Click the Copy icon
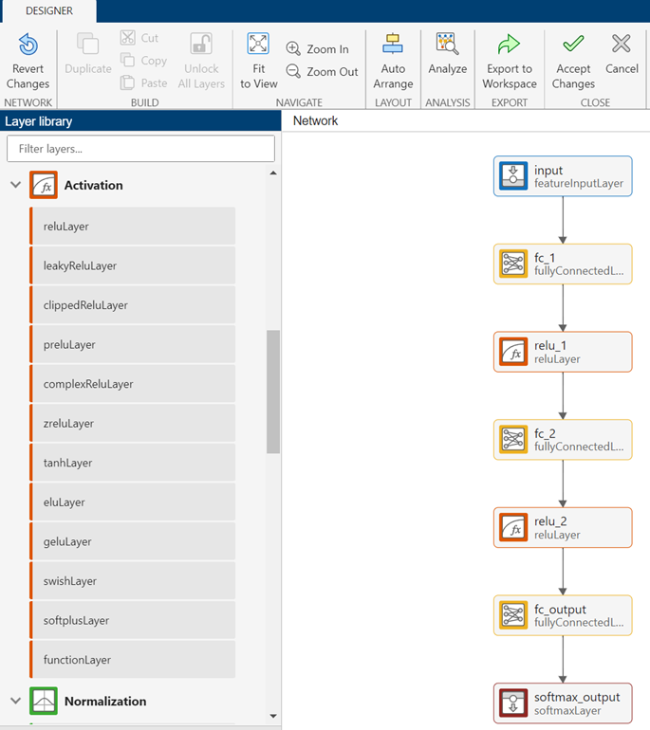Image resolution: width=650 pixels, height=730 pixels. (x=128, y=60)
